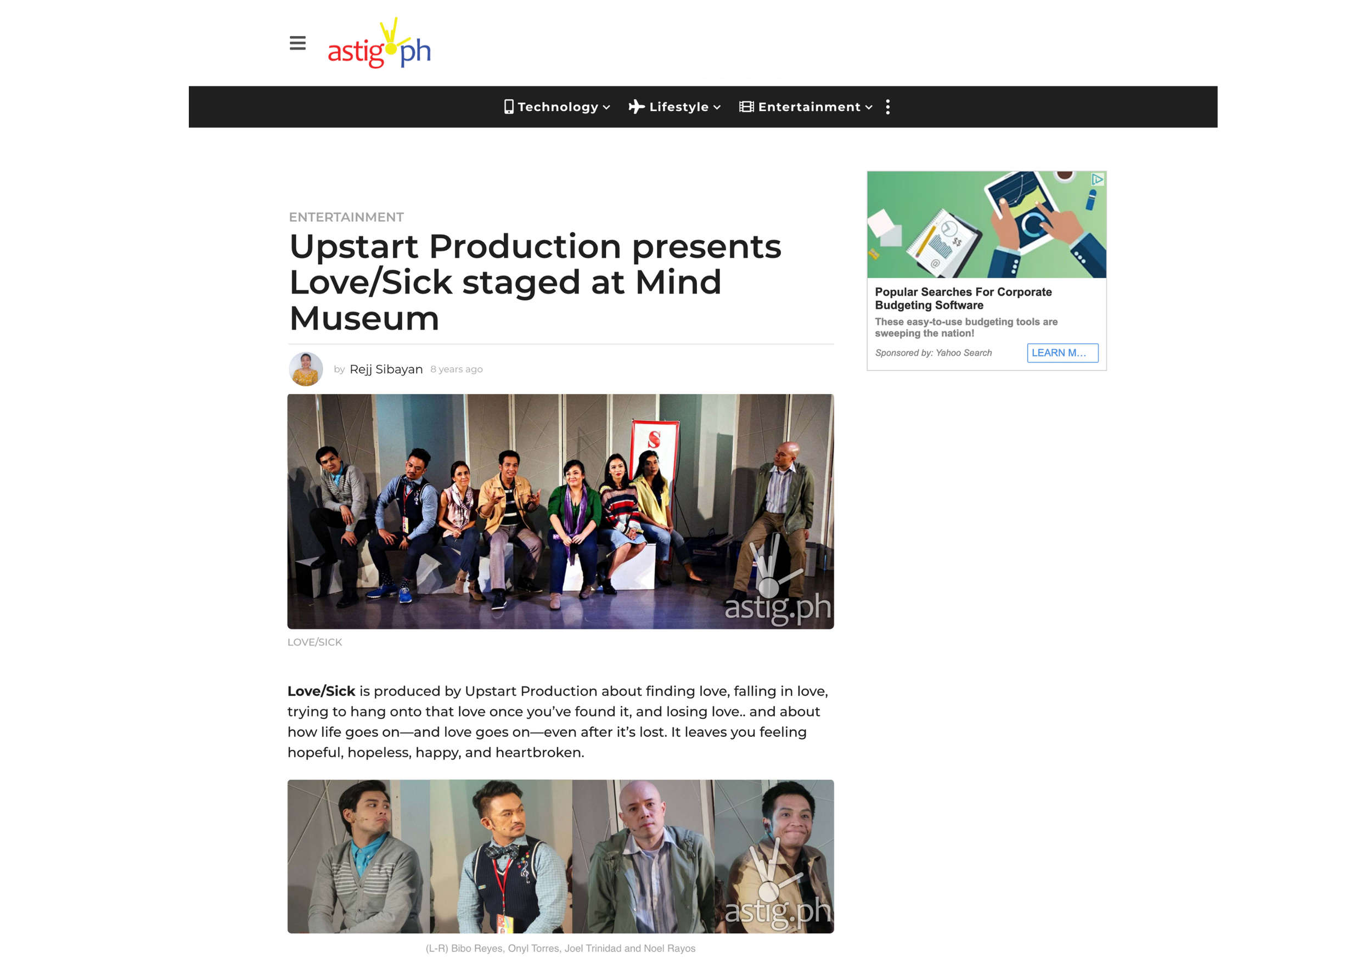
Task: Click Rejj Sibayan's author avatar
Action: 306,369
